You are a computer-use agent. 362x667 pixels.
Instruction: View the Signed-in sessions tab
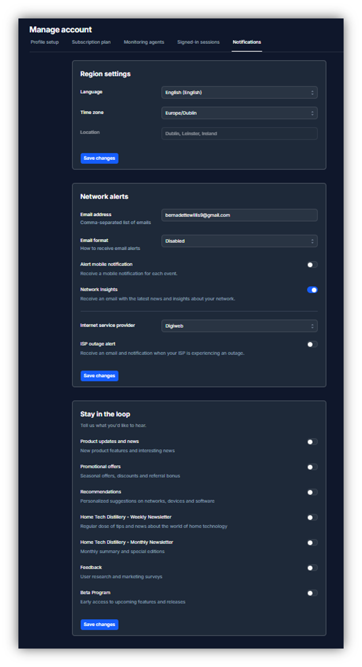[197, 42]
